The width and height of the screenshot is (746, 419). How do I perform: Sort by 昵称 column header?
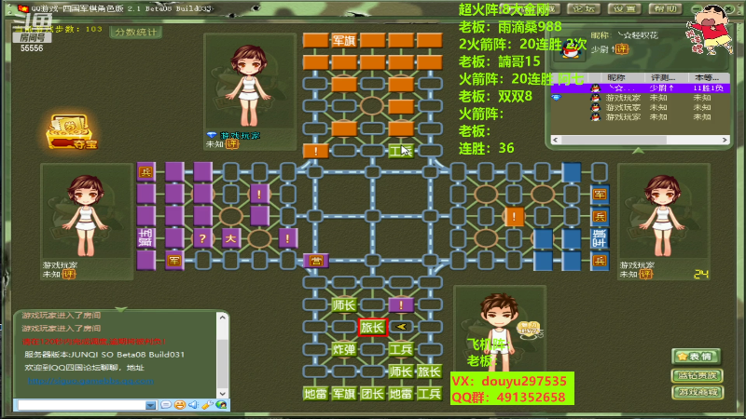tap(616, 77)
